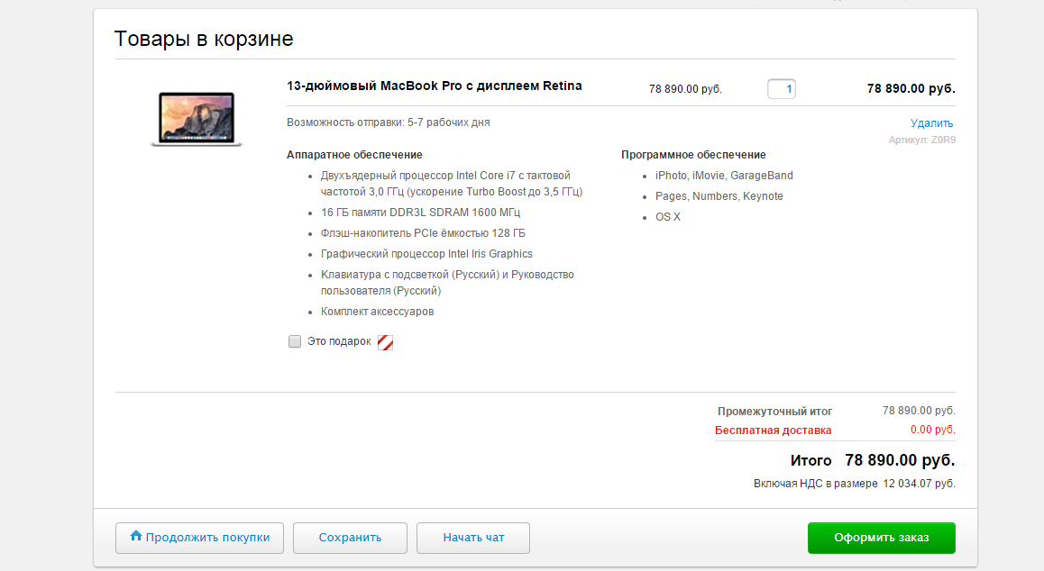Click Продолжить покупки button
The height and width of the screenshot is (571, 1044).
200,538
